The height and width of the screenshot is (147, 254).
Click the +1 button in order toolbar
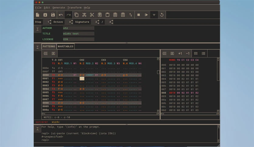coord(180,53)
